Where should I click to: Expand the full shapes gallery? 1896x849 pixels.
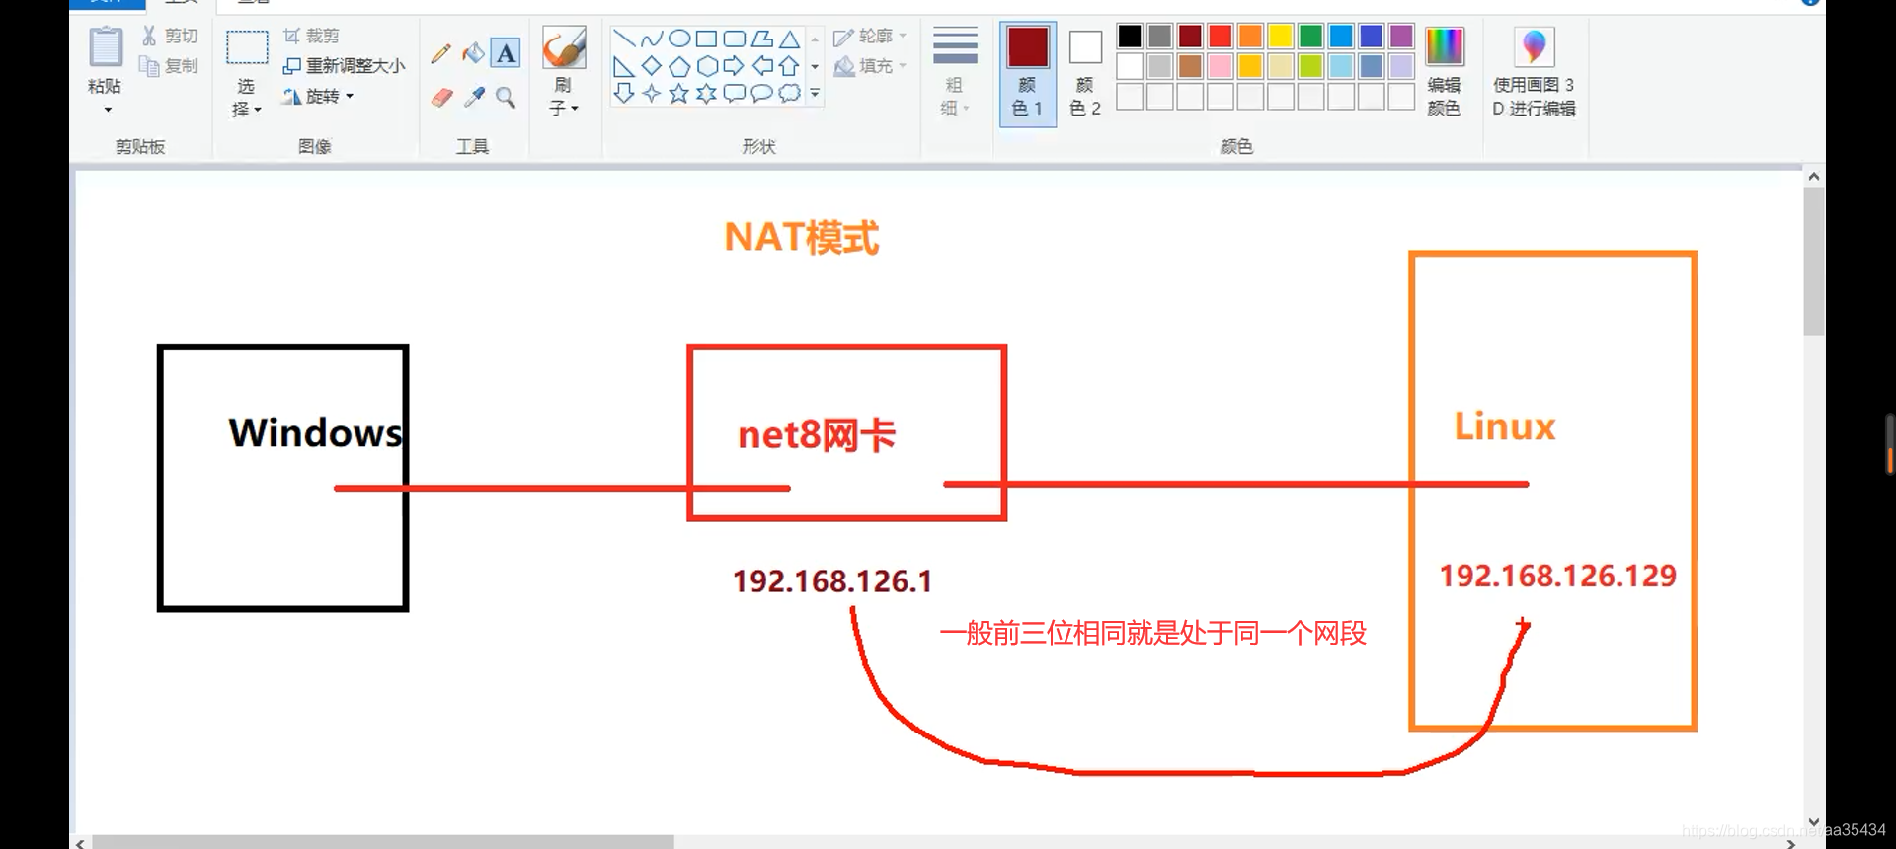coord(815,93)
